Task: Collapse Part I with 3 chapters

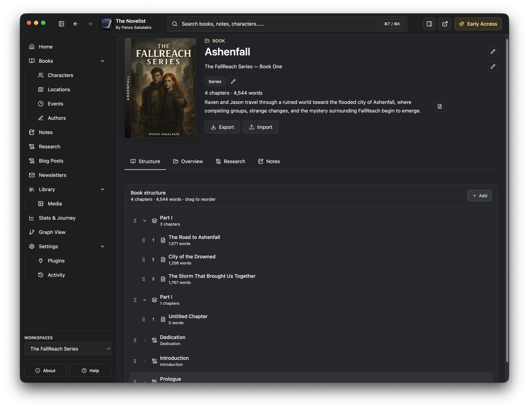Action: [x=144, y=221]
